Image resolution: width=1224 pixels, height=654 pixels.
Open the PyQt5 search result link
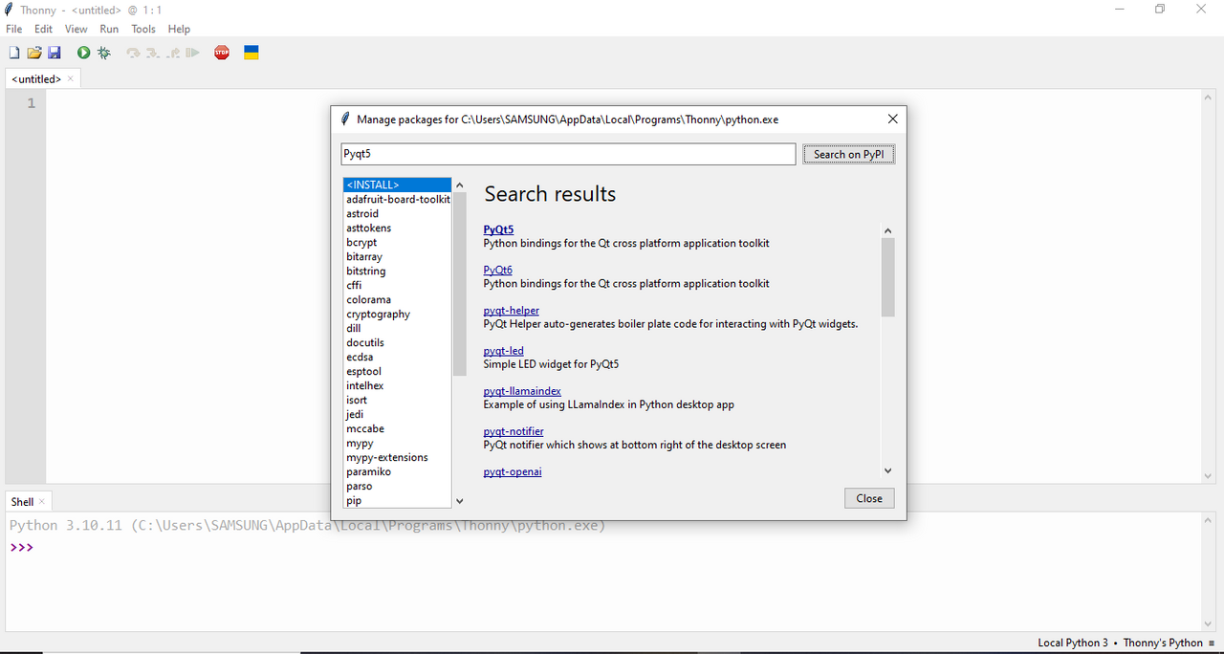[x=498, y=229]
